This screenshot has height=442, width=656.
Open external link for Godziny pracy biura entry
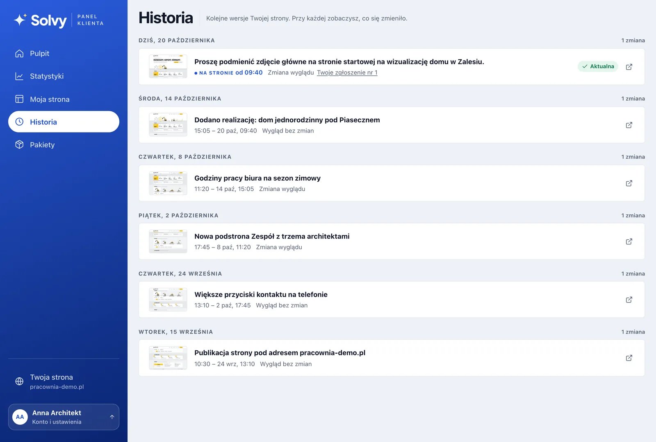click(629, 183)
